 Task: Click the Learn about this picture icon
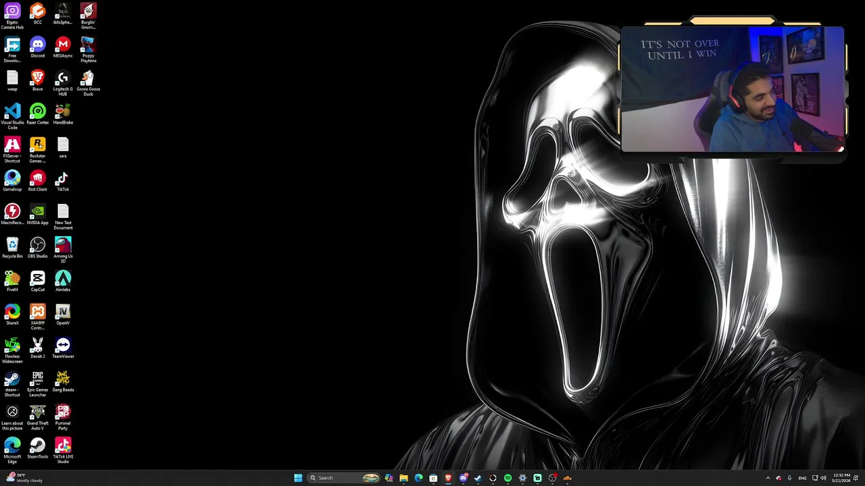click(x=12, y=418)
